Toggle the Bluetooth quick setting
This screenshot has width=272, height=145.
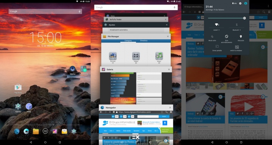pos(236,25)
